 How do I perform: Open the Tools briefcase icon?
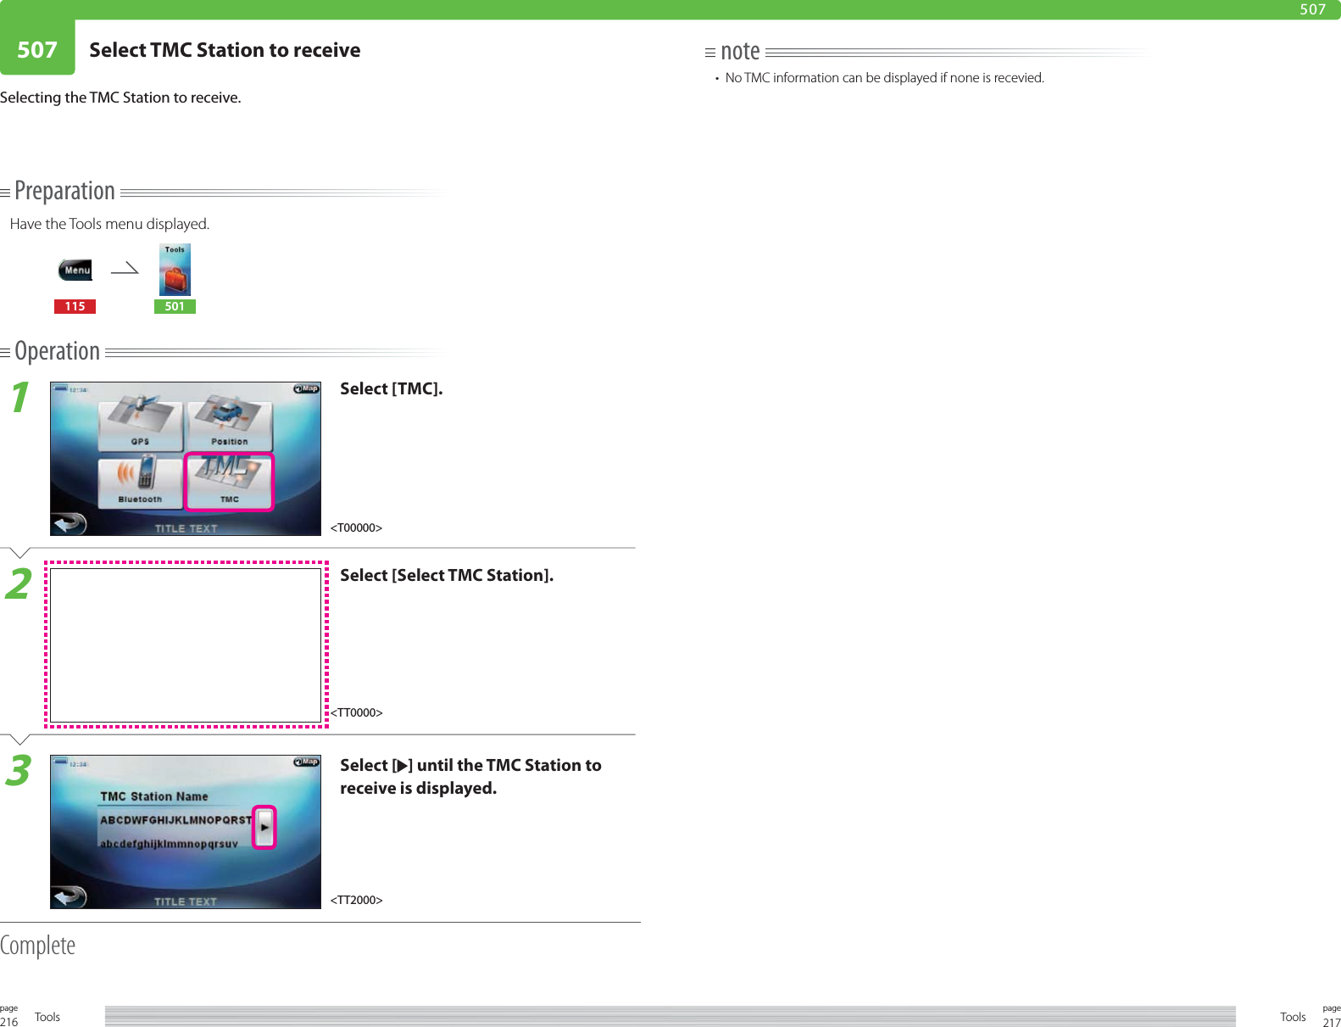[x=175, y=270]
